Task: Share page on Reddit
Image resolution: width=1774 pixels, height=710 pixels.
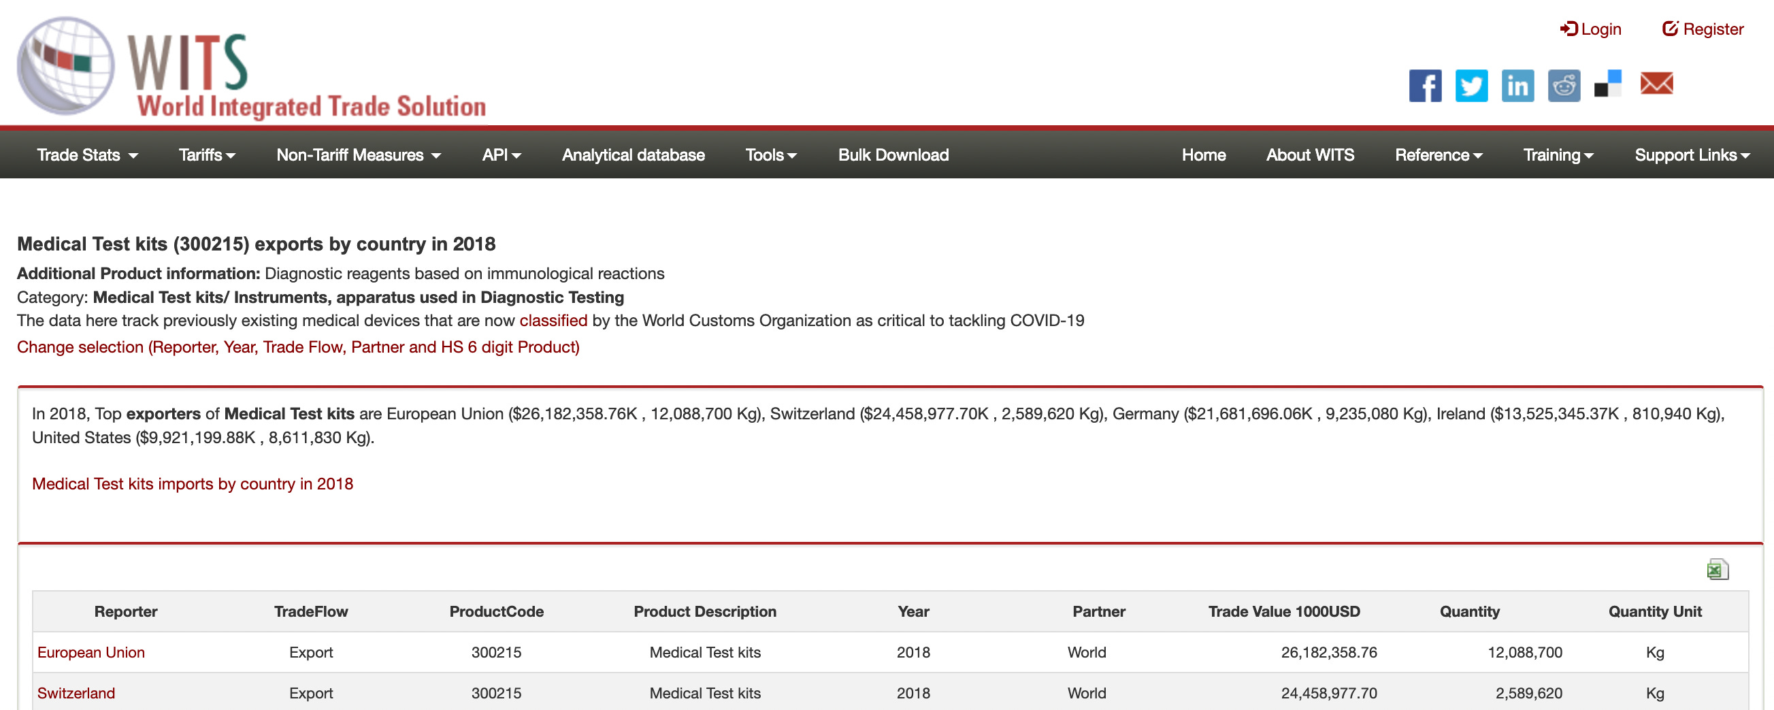Action: (1564, 86)
